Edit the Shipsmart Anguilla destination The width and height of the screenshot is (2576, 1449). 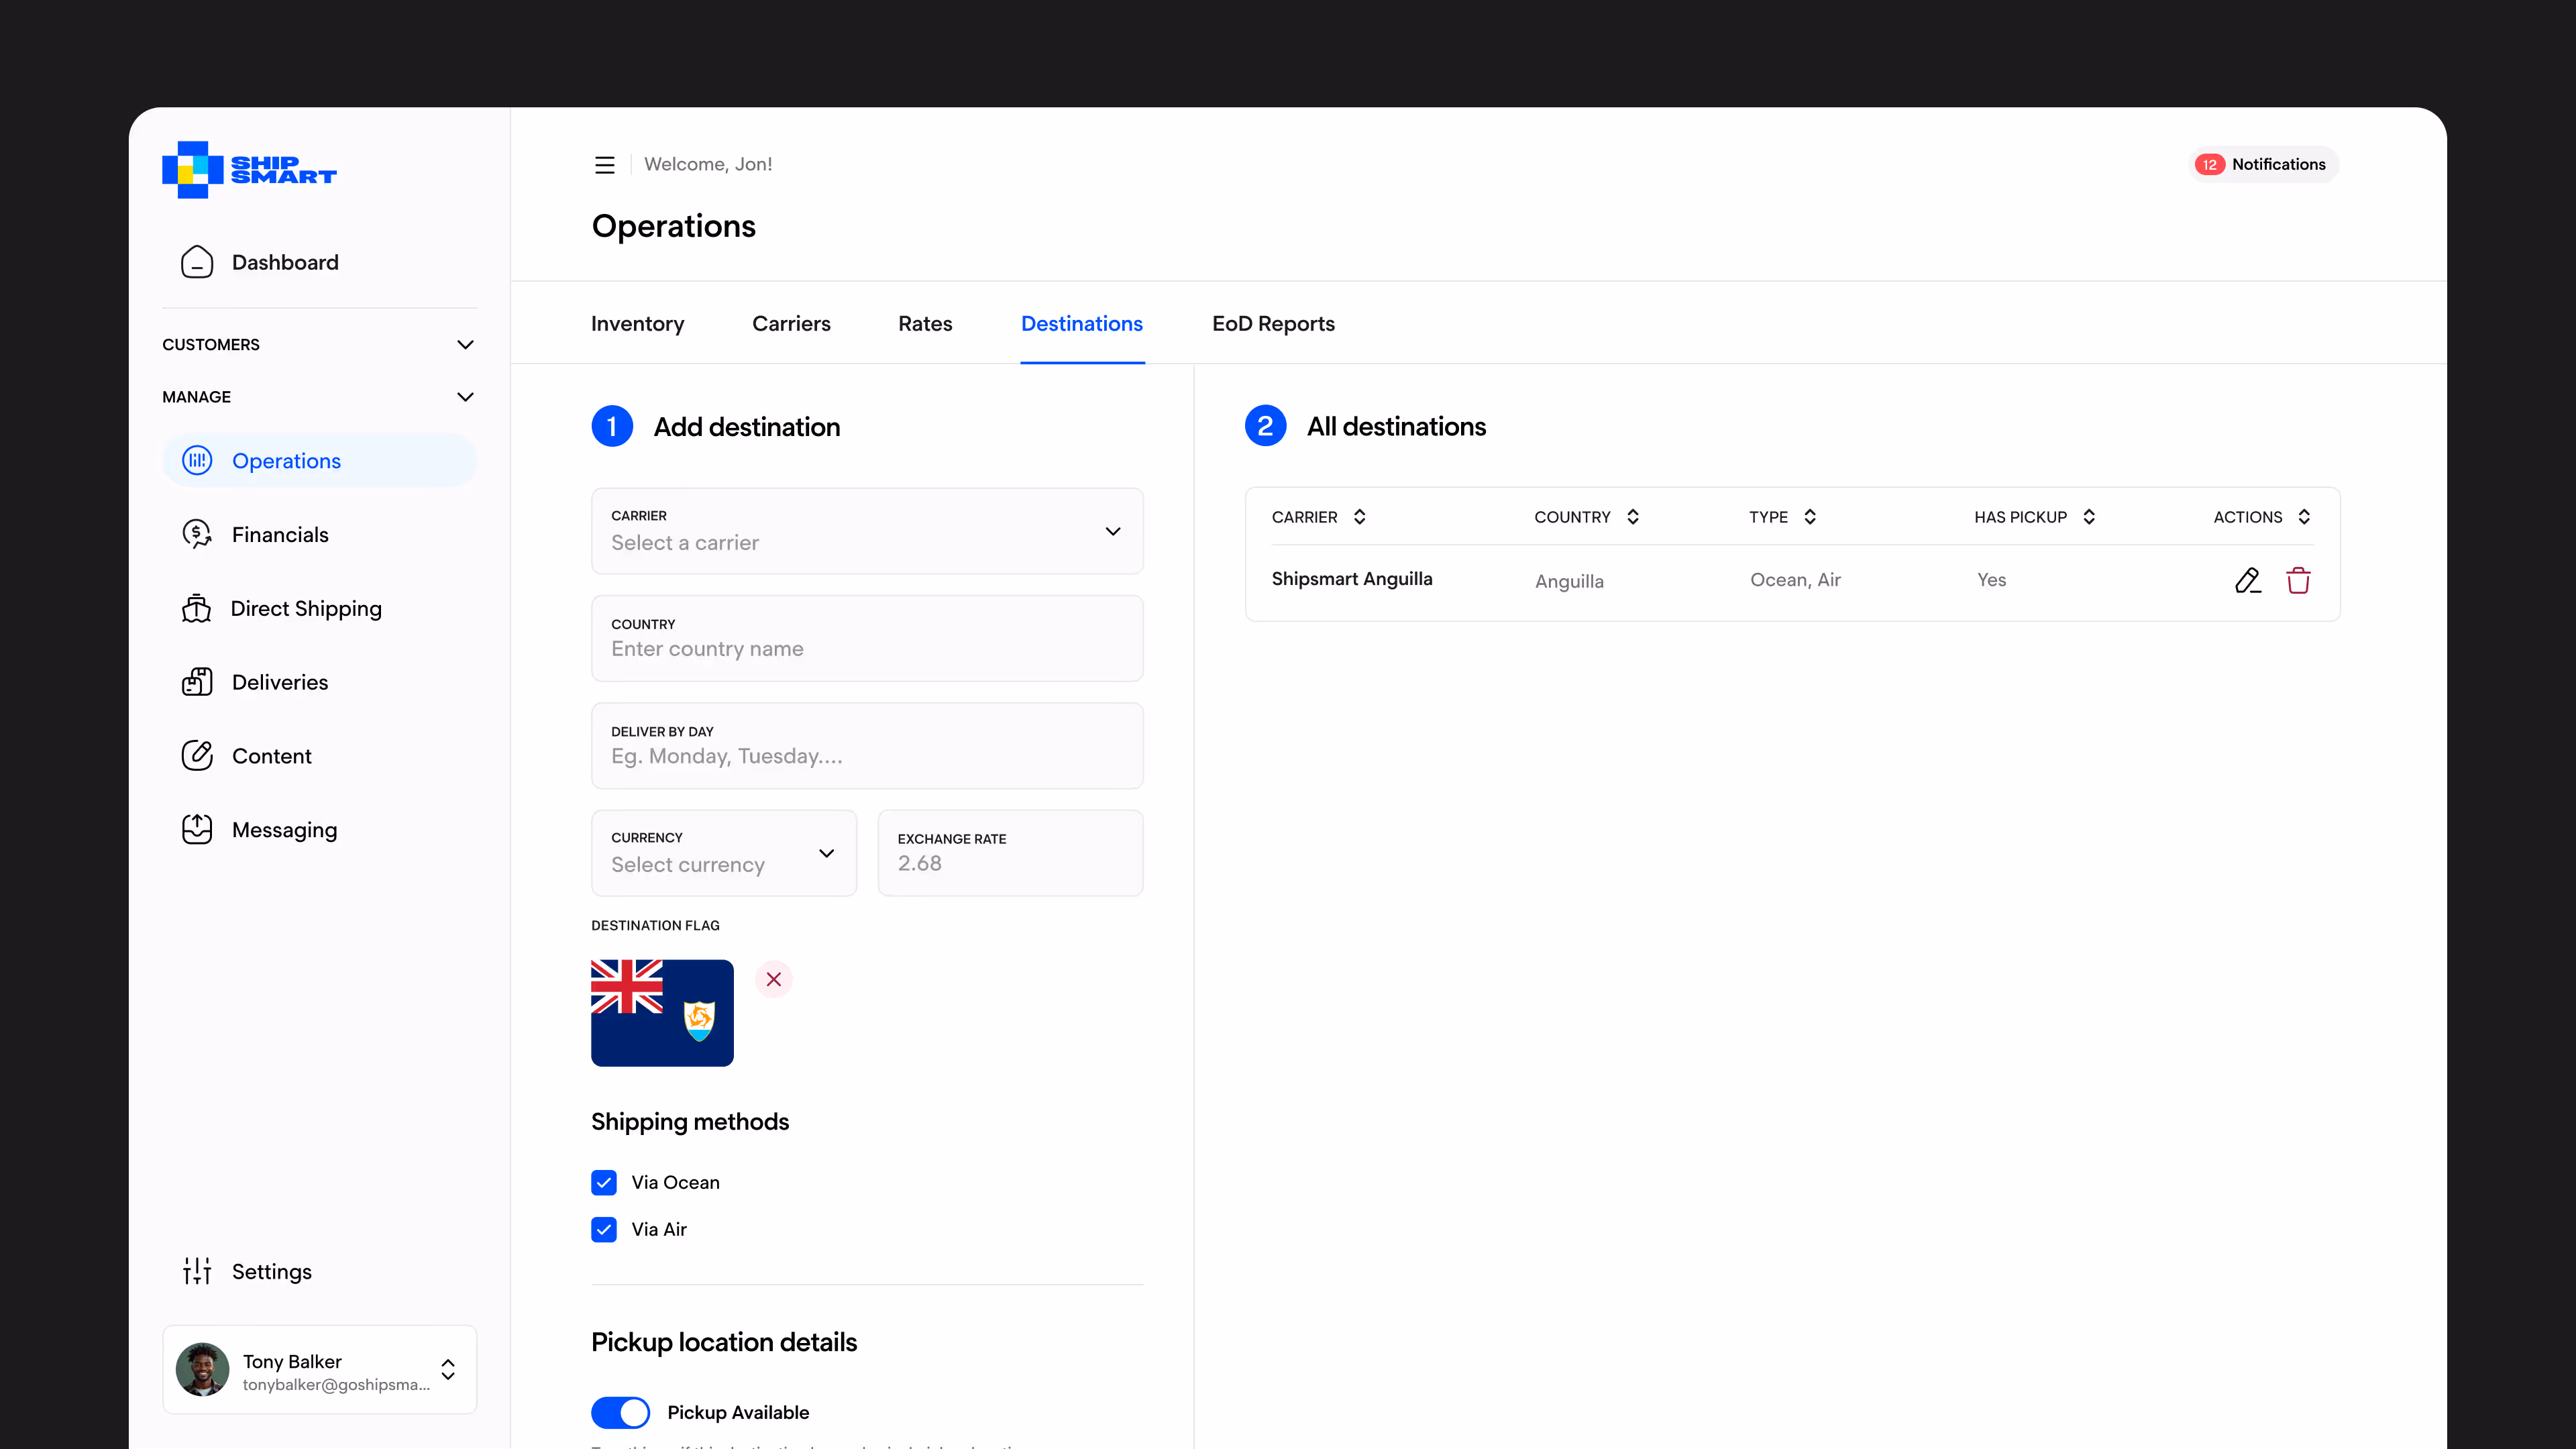[2247, 580]
